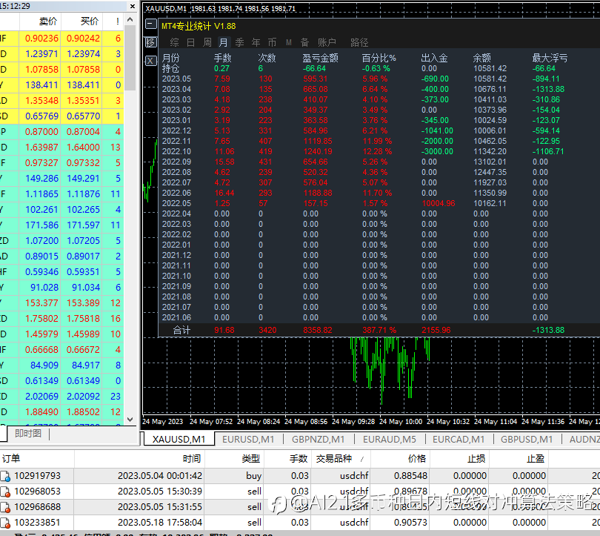Switch statistics to the 日 daily view
The height and width of the screenshot is (536, 600).
pyautogui.click(x=191, y=42)
